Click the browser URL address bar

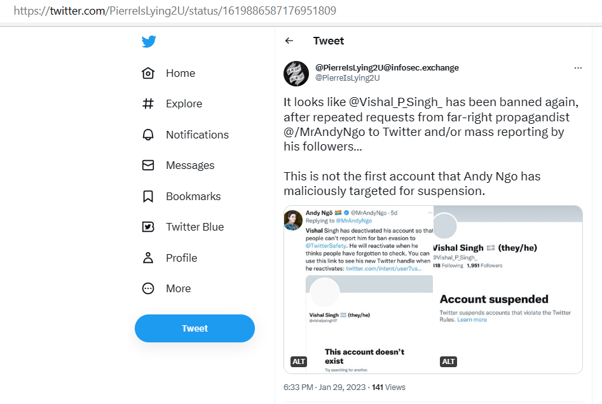coord(254,11)
